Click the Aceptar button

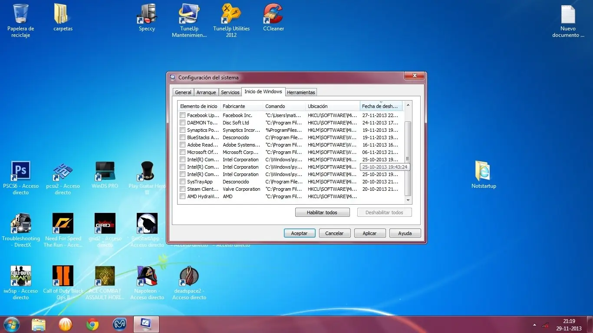pos(299,233)
